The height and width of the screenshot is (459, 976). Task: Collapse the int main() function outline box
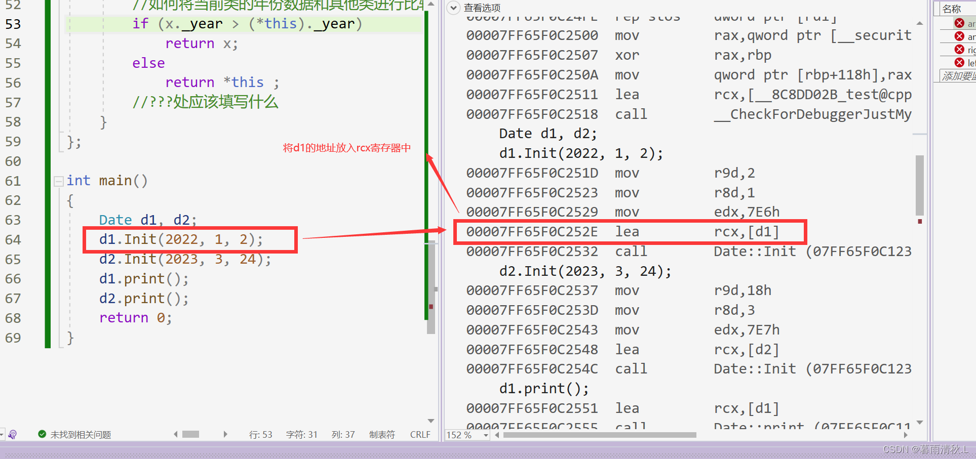(58, 181)
